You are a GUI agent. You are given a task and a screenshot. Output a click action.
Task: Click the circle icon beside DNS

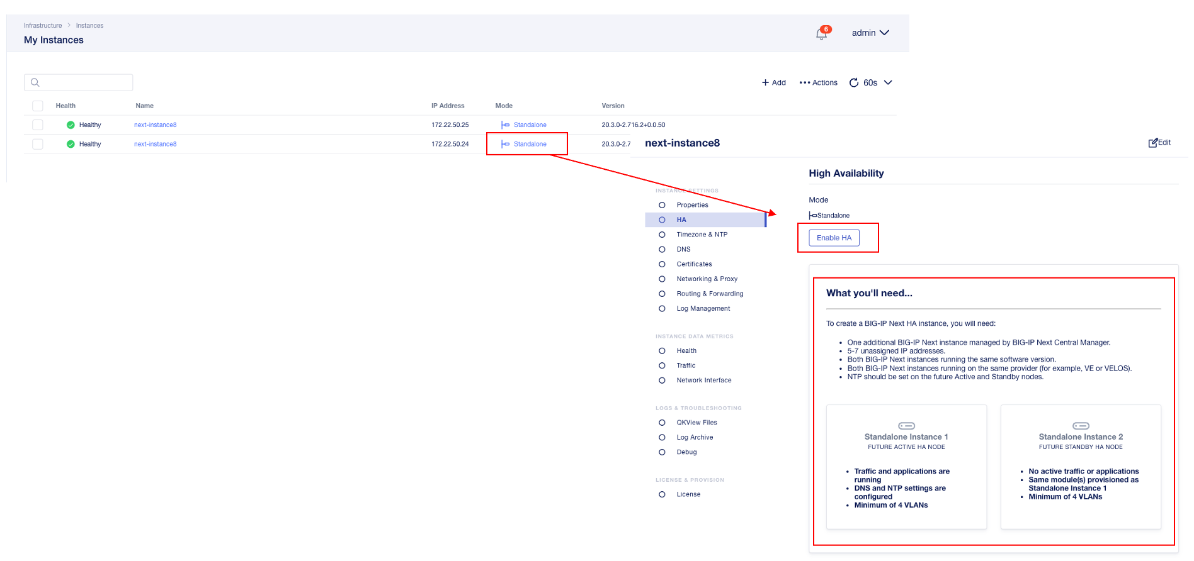pos(662,250)
